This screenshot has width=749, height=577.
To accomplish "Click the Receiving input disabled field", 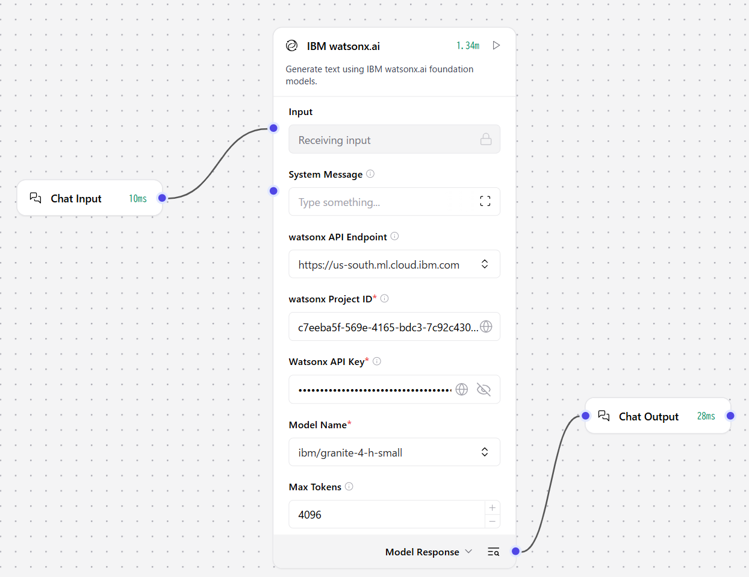I will [x=394, y=139].
